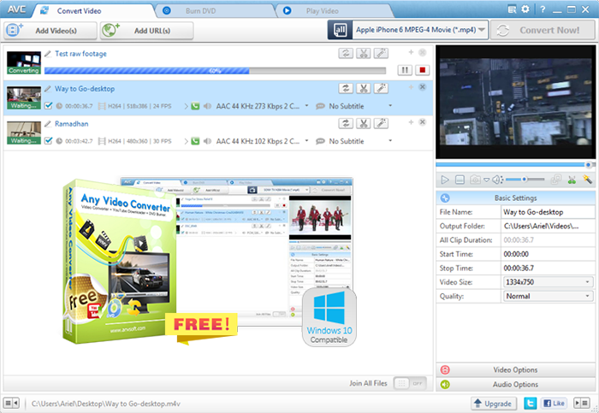599x413 pixels.
Task: Take a snapshot with the camera icon
Action: pyautogui.click(x=475, y=180)
